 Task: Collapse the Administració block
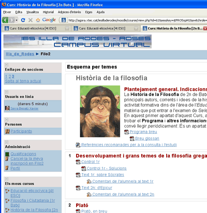point(7,142)
